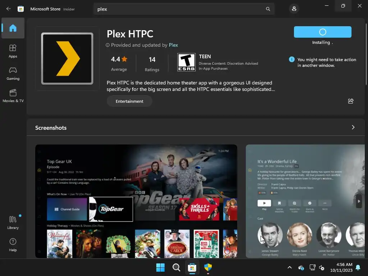This screenshot has width=368, height=276.
Task: Expand the Screenshots section chevron
Action: [x=353, y=127]
